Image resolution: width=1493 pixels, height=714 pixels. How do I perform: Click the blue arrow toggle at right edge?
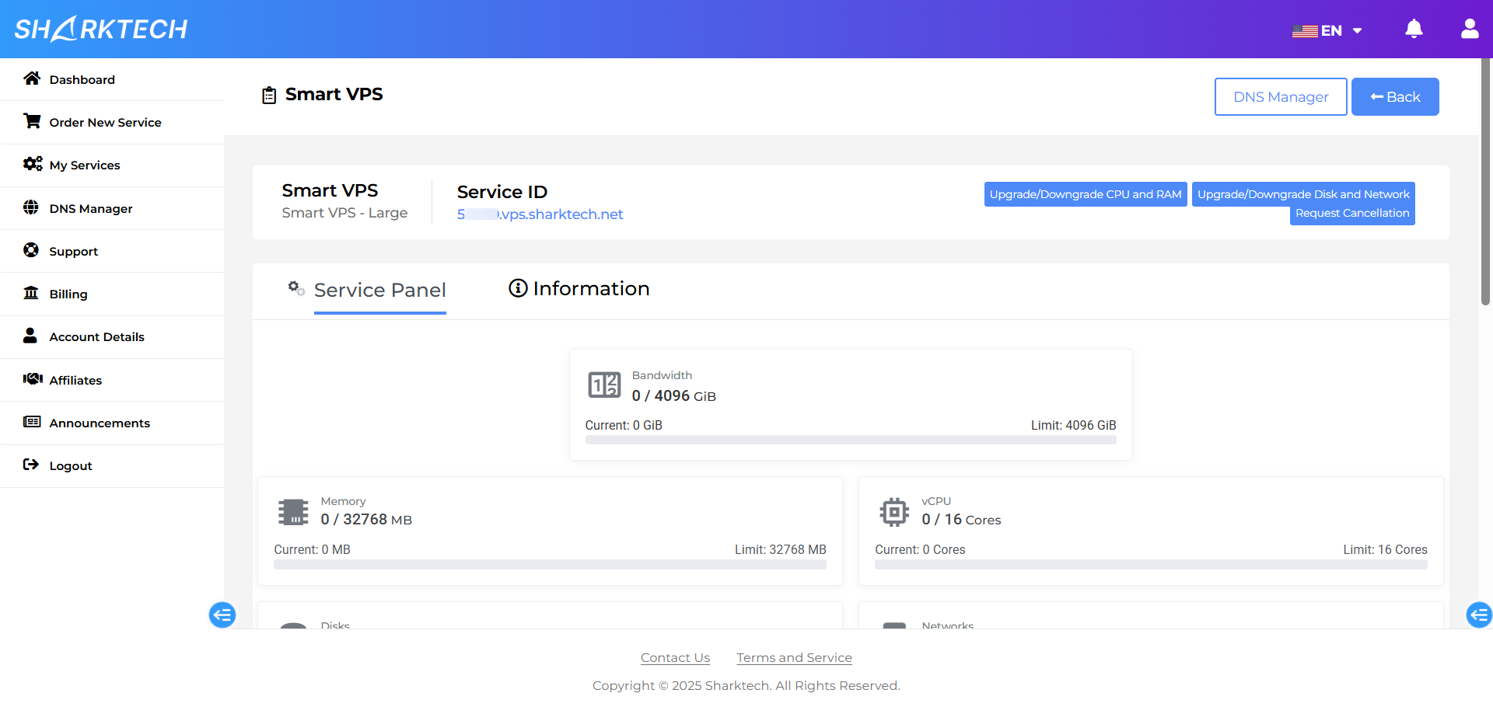1479,615
